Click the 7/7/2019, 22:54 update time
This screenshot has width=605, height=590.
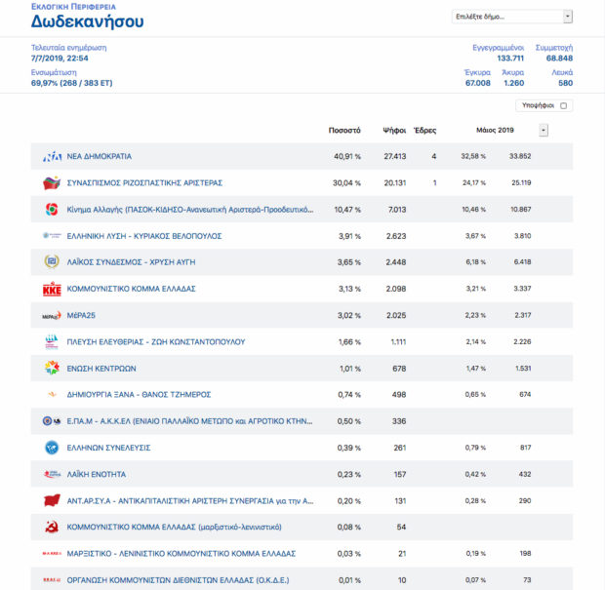pos(60,59)
